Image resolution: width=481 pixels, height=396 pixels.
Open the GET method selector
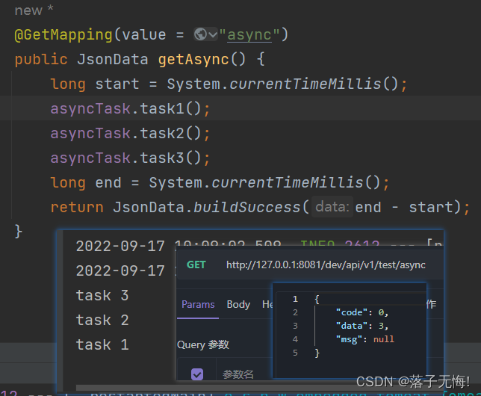point(196,264)
